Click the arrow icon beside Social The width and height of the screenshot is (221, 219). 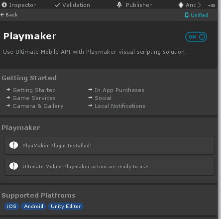pyautogui.click(x=90, y=98)
